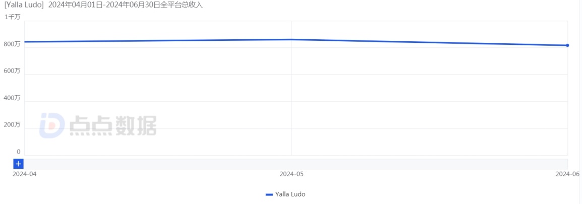Click the 200万 y-axis label
The height and width of the screenshot is (204, 582).
(x=12, y=124)
